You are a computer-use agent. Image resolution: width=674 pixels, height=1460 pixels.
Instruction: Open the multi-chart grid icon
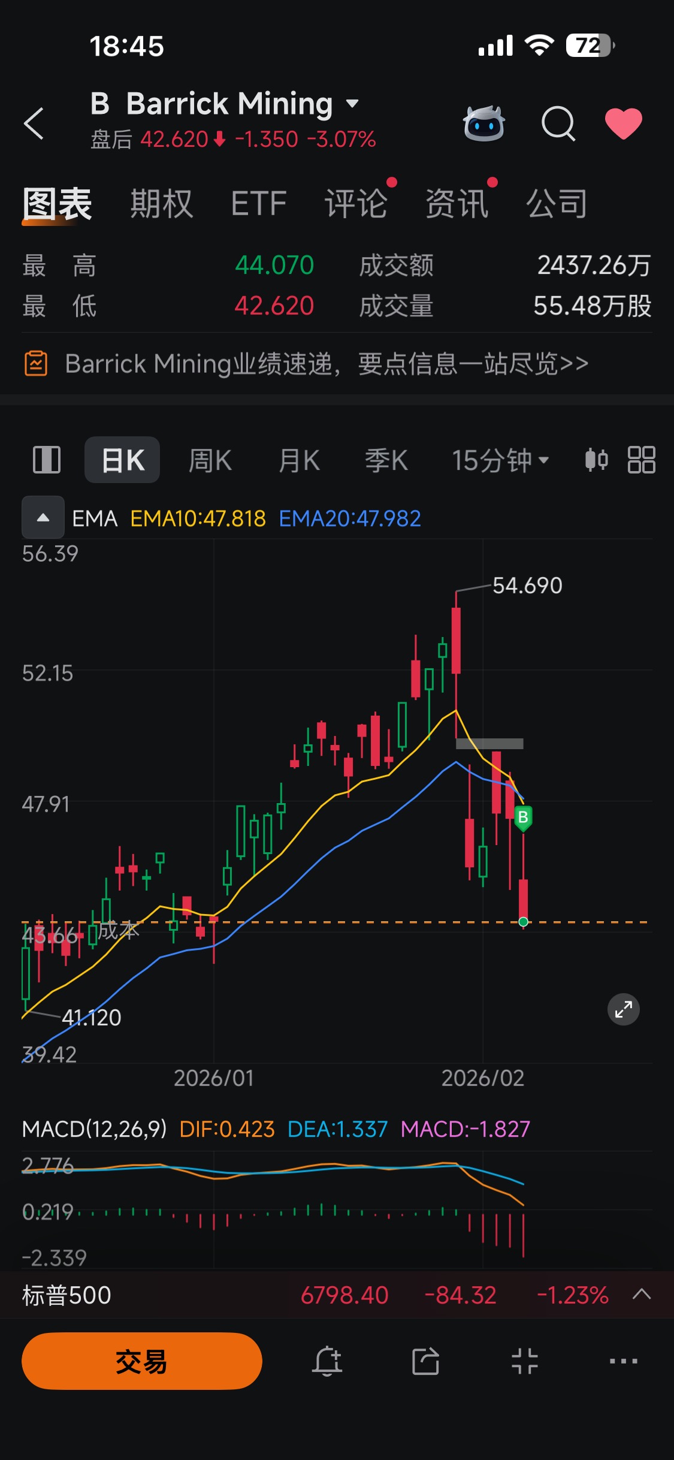tap(641, 460)
